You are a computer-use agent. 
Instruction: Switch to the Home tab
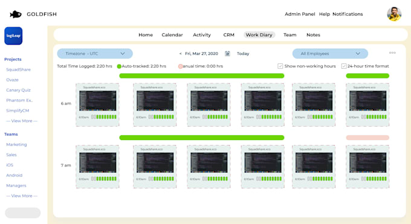(146, 35)
